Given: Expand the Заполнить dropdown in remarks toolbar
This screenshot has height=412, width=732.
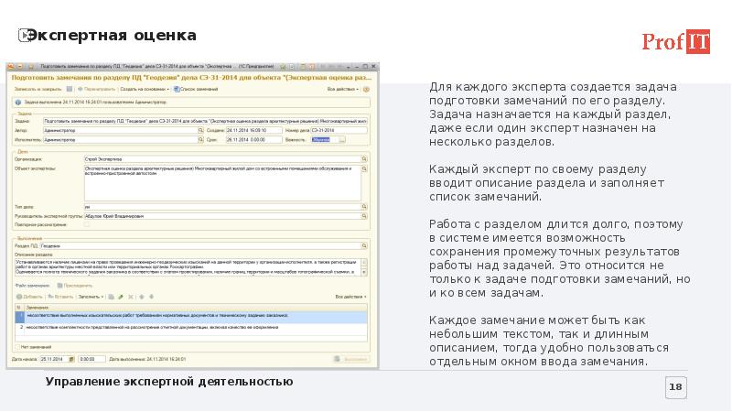Looking at the screenshot, I should click(x=90, y=297).
